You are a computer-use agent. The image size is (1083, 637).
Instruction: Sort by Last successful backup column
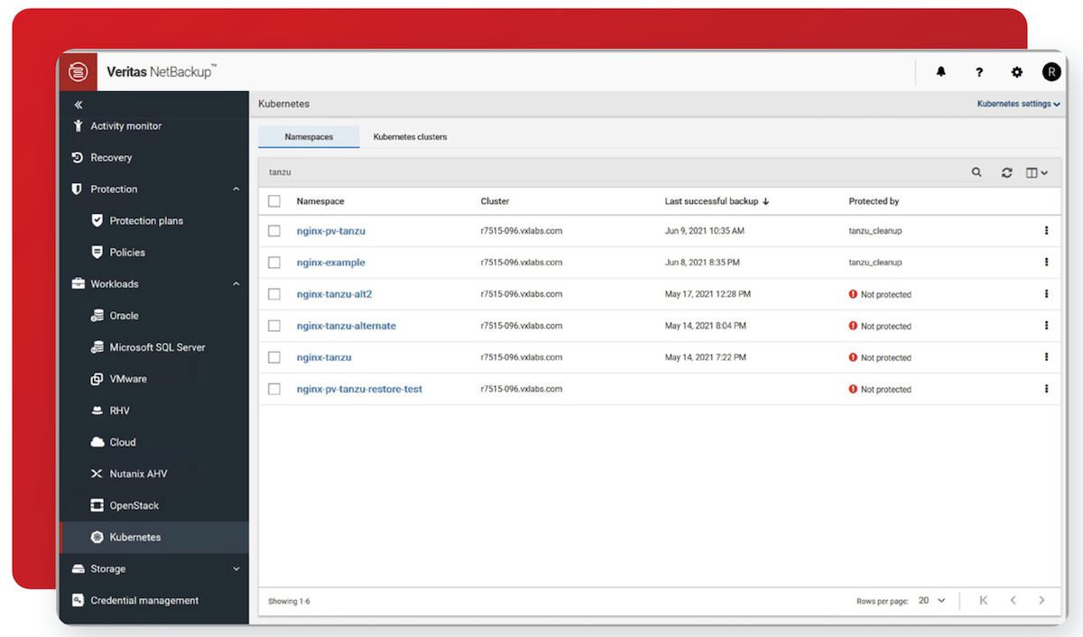coord(717,201)
